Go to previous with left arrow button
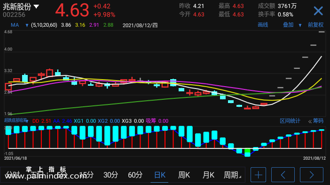Image resolution: width=330 pixels, height=185 pixels. [283, 175]
